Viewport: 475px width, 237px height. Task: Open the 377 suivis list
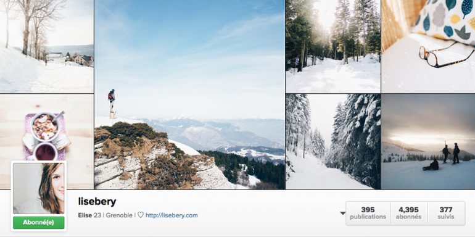446,213
